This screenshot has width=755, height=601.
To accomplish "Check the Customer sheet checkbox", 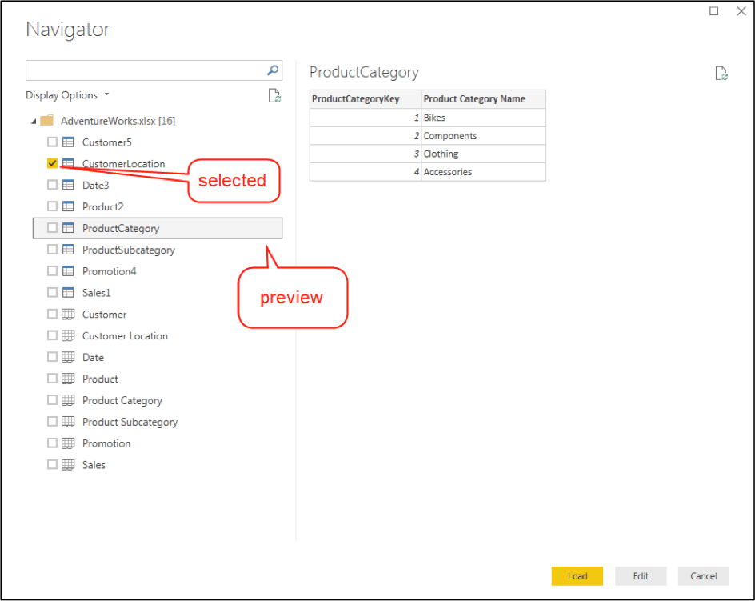I will click(x=52, y=314).
